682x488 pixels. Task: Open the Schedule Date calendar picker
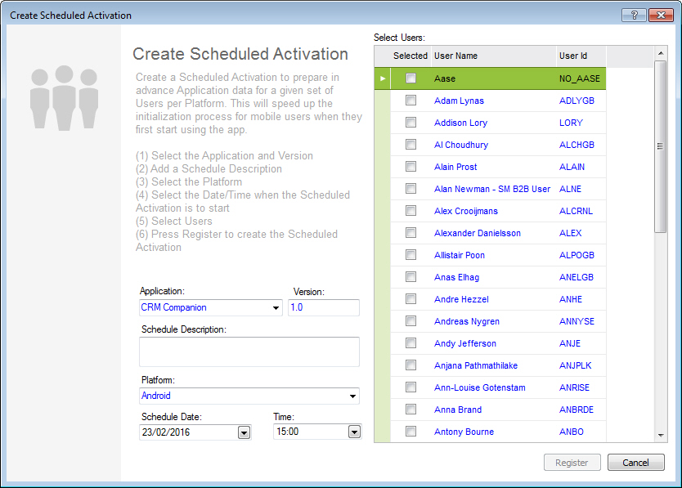tap(244, 432)
